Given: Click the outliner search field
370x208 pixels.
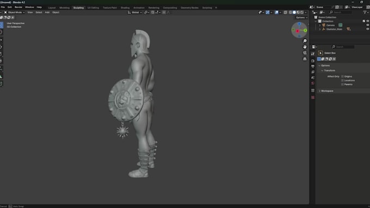Looking at the screenshot, I should (341, 12).
